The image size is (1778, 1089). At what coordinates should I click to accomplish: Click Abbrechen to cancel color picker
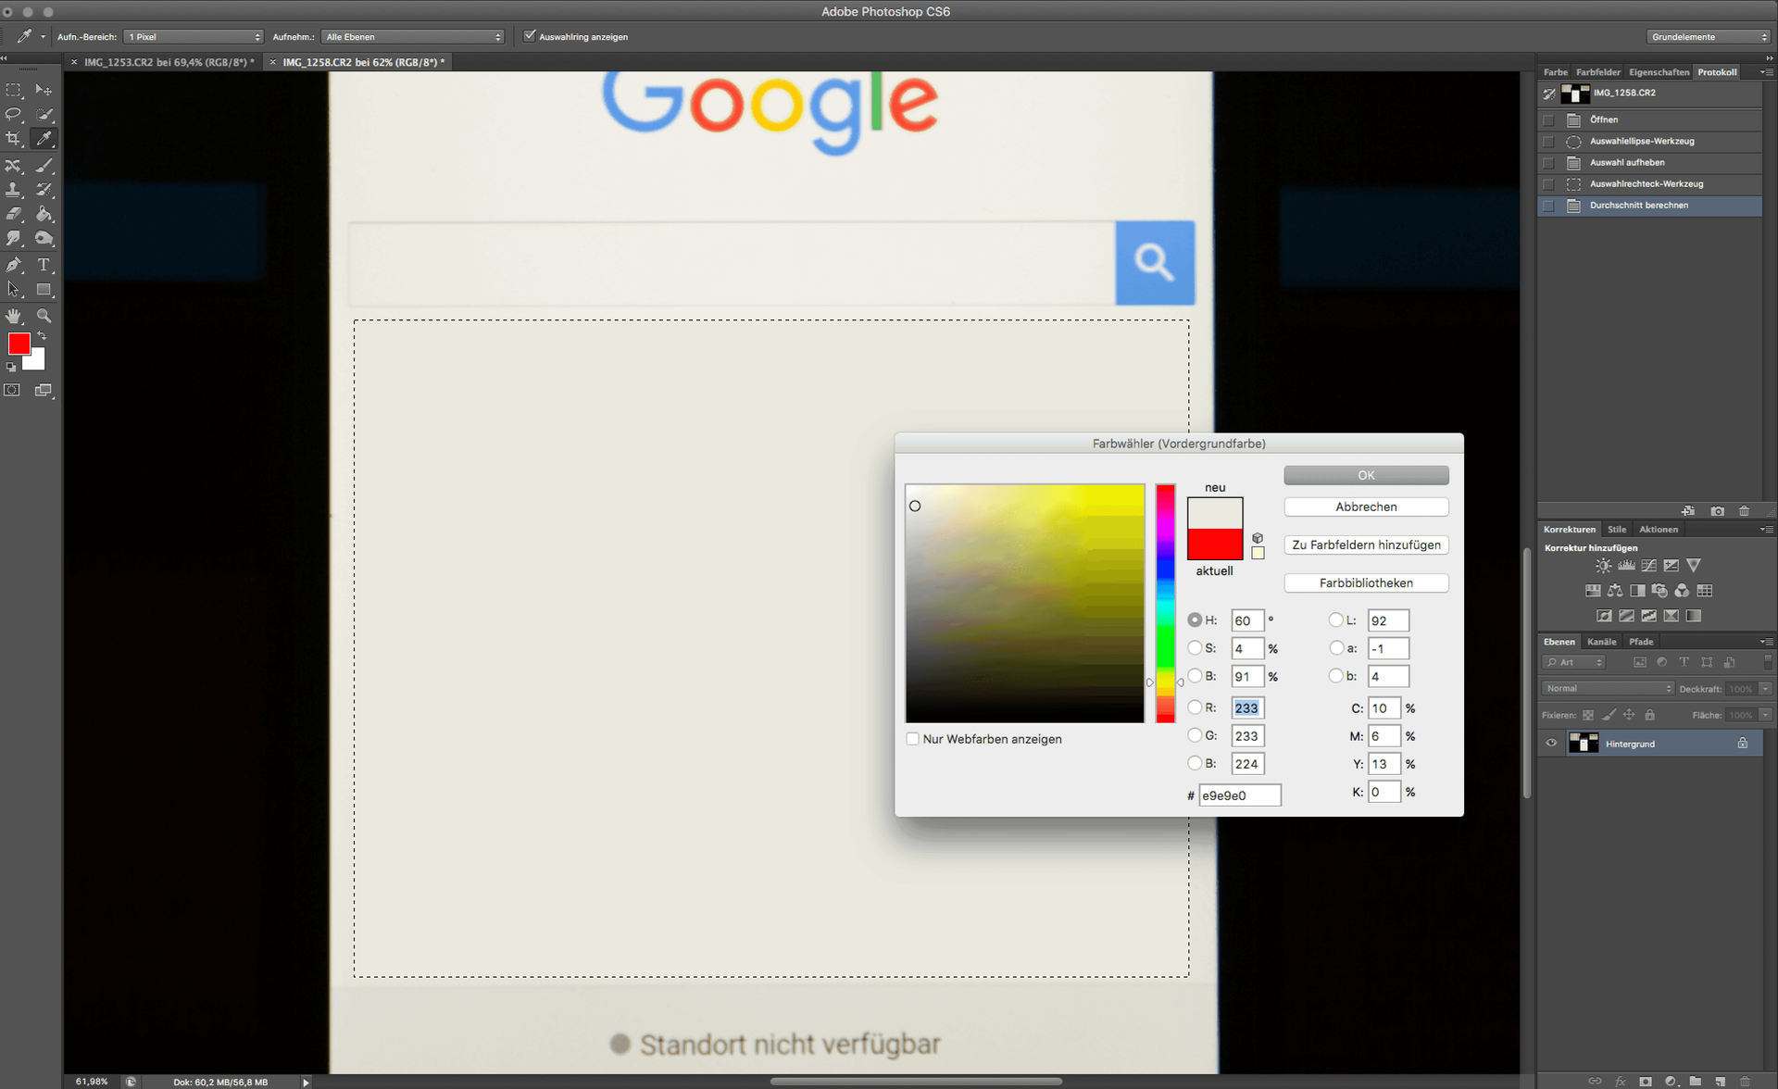tap(1366, 507)
